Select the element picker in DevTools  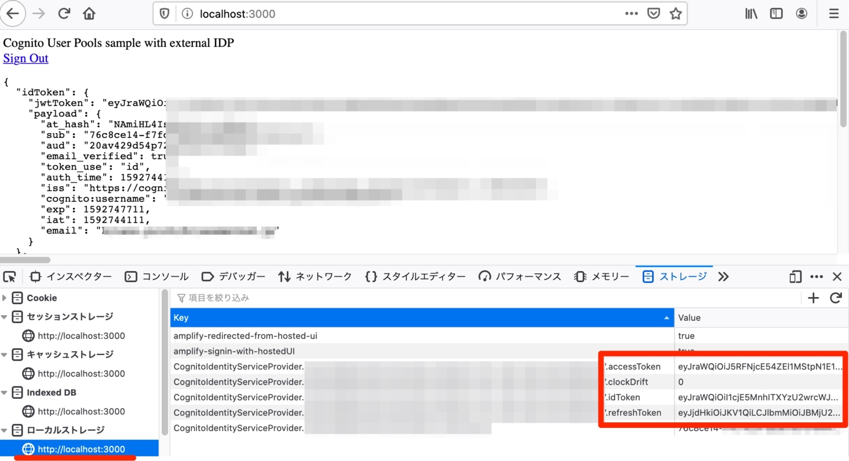pyautogui.click(x=9, y=276)
